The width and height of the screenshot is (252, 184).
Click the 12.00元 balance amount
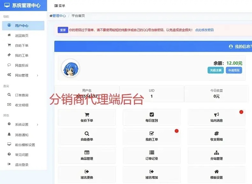(234, 63)
